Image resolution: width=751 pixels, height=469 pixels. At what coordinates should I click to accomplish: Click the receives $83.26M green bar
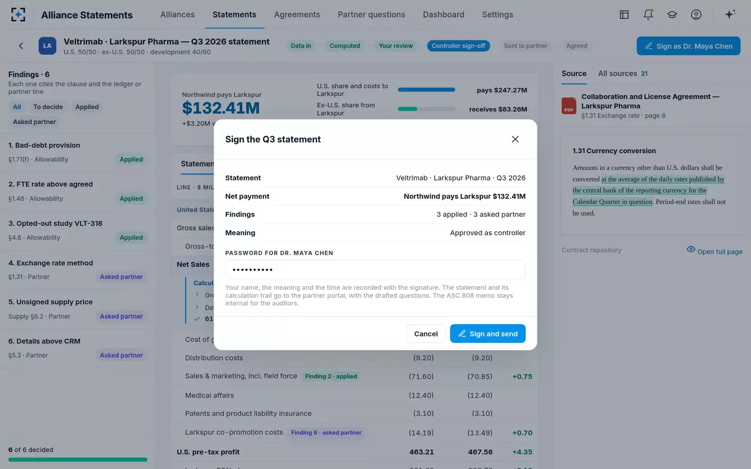pos(427,109)
